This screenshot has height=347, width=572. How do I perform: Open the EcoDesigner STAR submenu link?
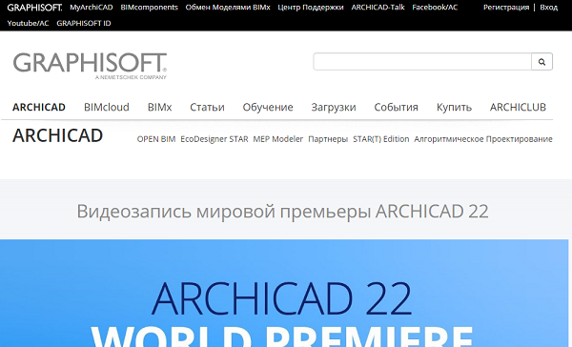214,139
